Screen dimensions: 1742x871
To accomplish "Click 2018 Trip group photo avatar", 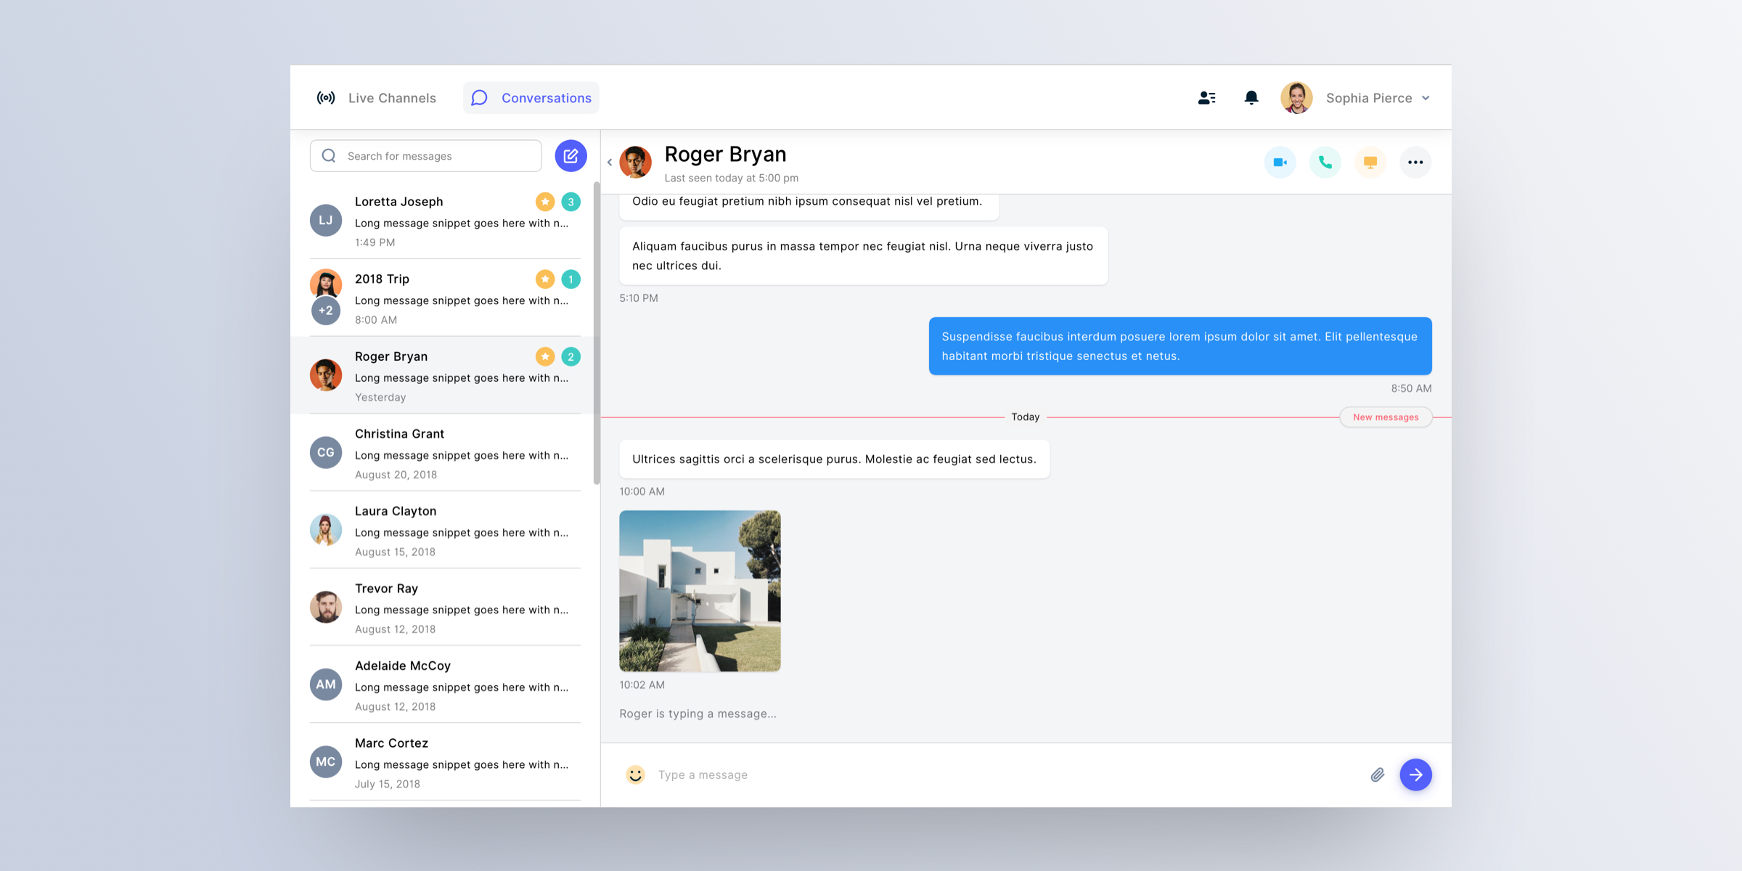I will point(326,284).
